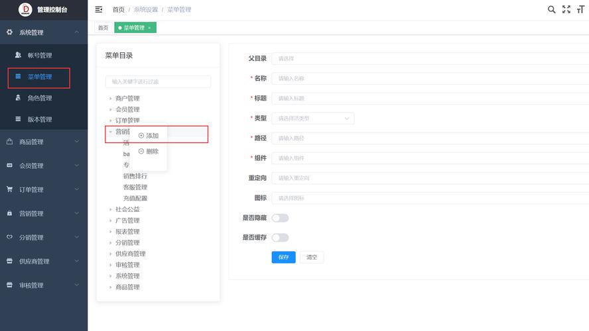Click the 名称 input field

click(430, 78)
